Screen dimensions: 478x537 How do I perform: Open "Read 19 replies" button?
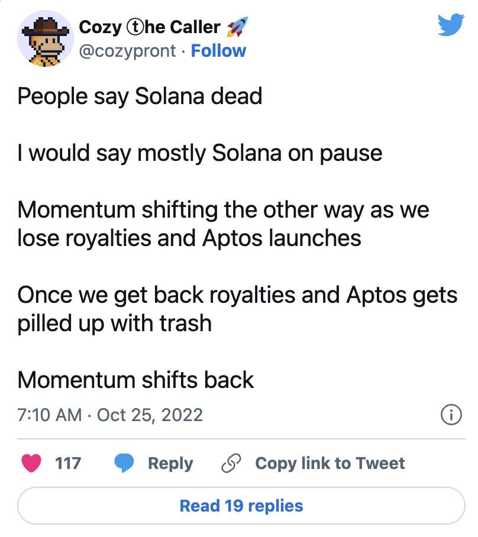(x=241, y=506)
